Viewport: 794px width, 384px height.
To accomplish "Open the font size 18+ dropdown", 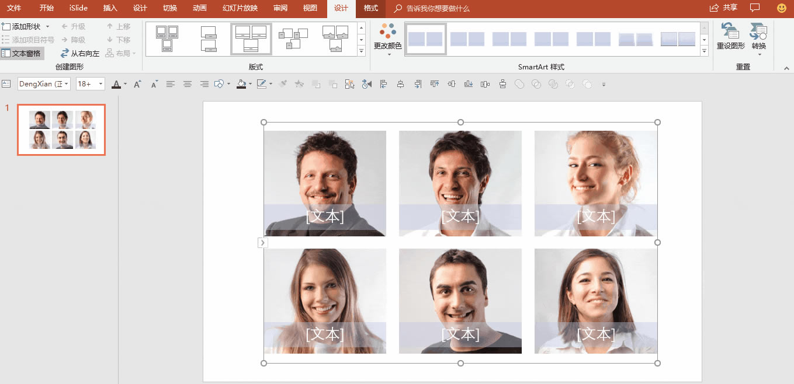I will coord(100,83).
